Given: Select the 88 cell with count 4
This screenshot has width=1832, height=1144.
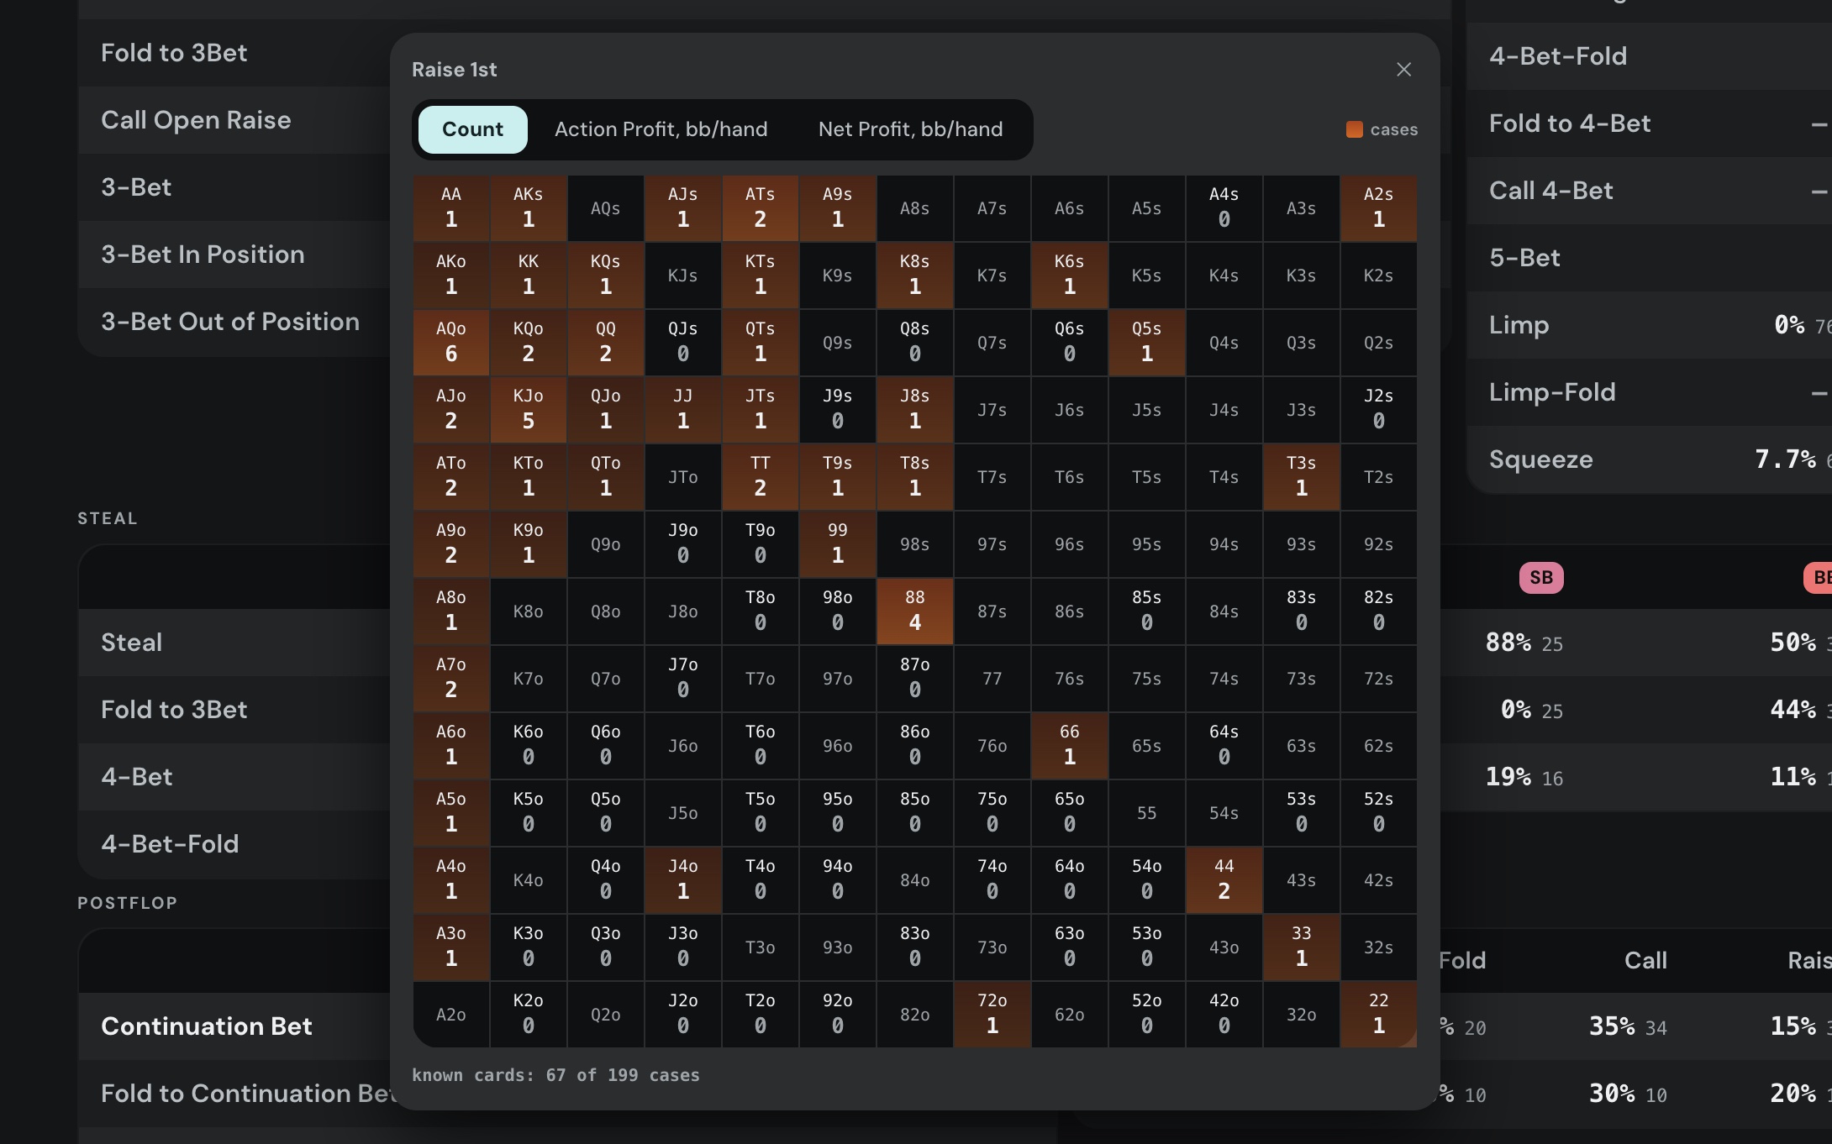Looking at the screenshot, I should click(915, 611).
